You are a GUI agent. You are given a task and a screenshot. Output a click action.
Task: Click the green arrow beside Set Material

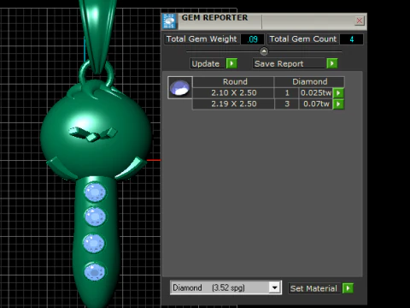pyautogui.click(x=348, y=288)
